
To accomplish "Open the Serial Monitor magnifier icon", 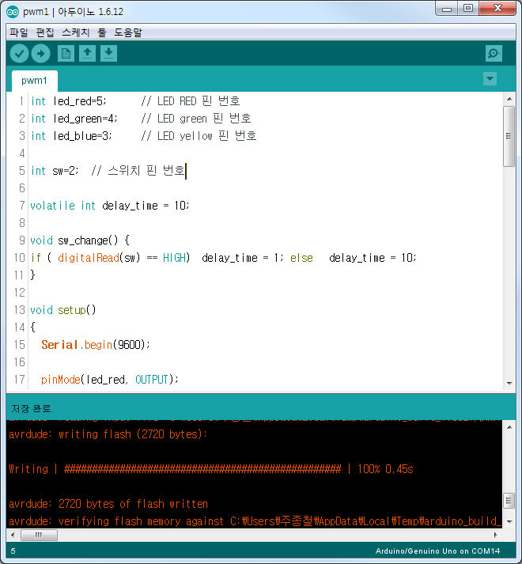I will [x=494, y=54].
